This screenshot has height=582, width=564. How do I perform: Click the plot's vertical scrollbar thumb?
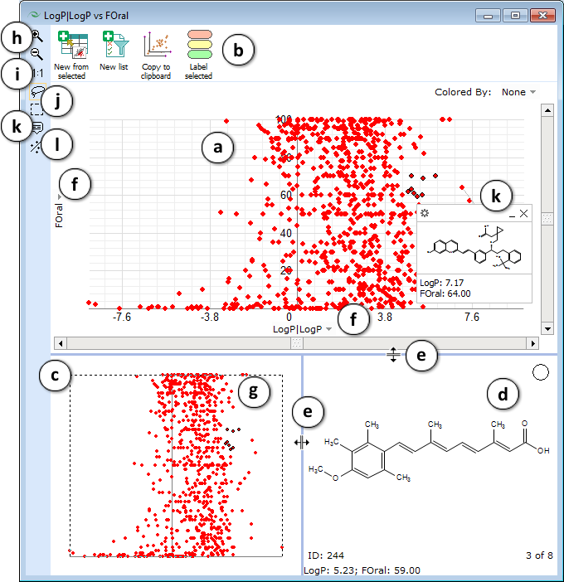tap(547, 218)
